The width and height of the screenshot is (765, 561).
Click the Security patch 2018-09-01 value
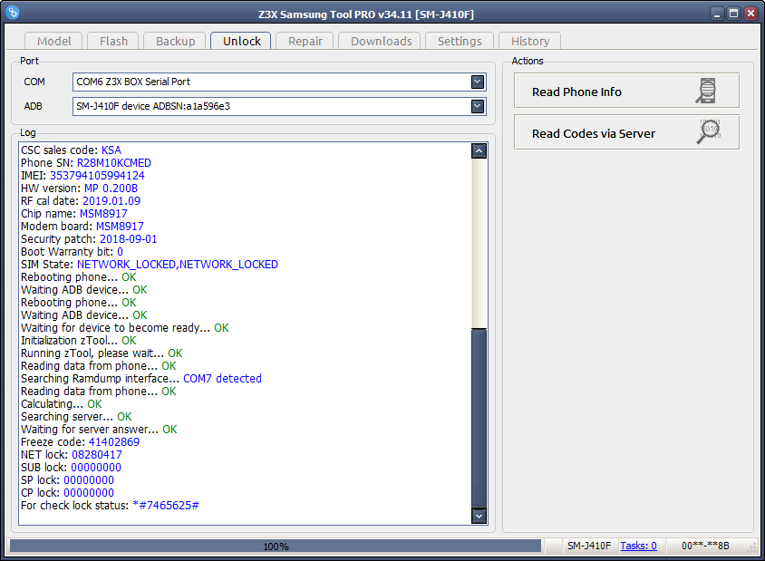coord(129,239)
